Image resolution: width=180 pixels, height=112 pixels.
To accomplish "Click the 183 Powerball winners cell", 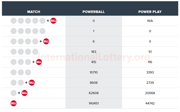I will click(94, 52).
